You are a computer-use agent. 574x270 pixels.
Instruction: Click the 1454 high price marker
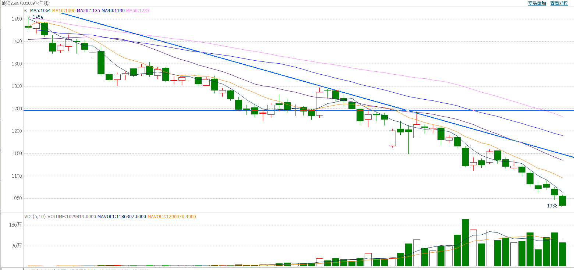click(x=38, y=17)
